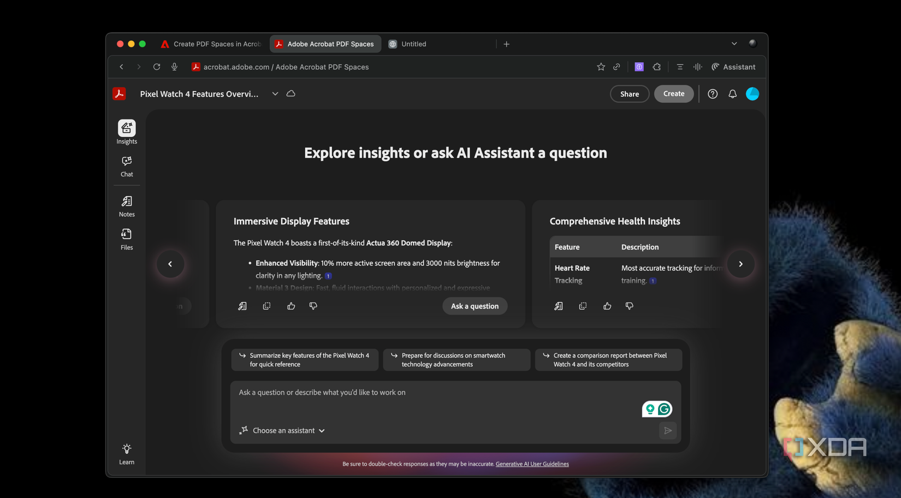Open the Choose an assistant dropdown
Screen dimensions: 901x498
(282, 431)
